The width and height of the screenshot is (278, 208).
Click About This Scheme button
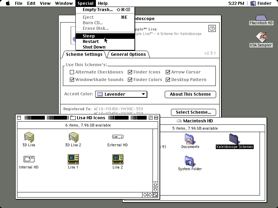(x=190, y=94)
